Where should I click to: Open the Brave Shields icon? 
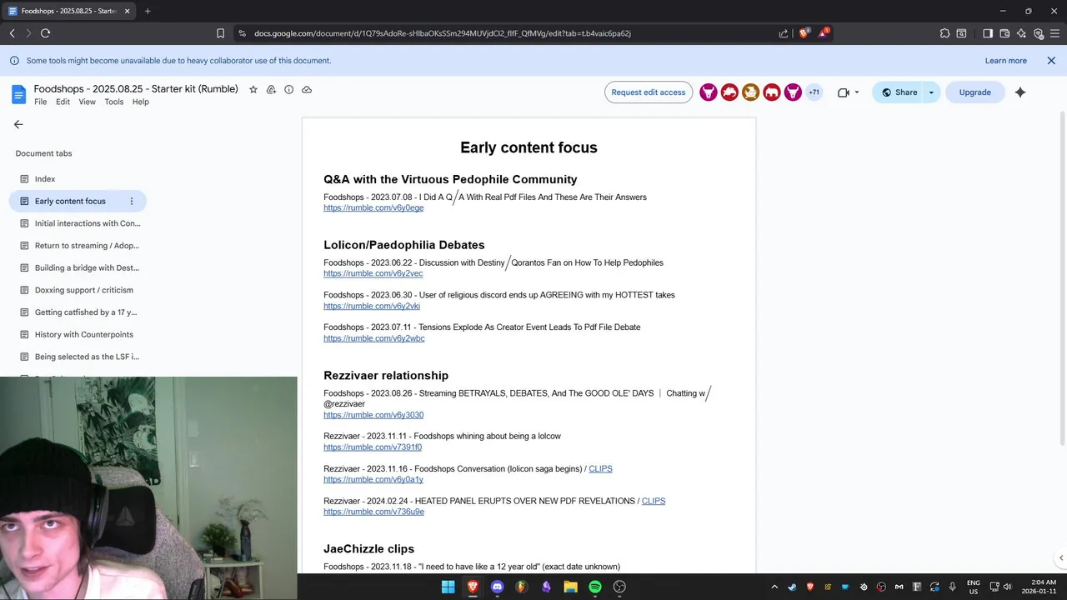click(x=804, y=33)
